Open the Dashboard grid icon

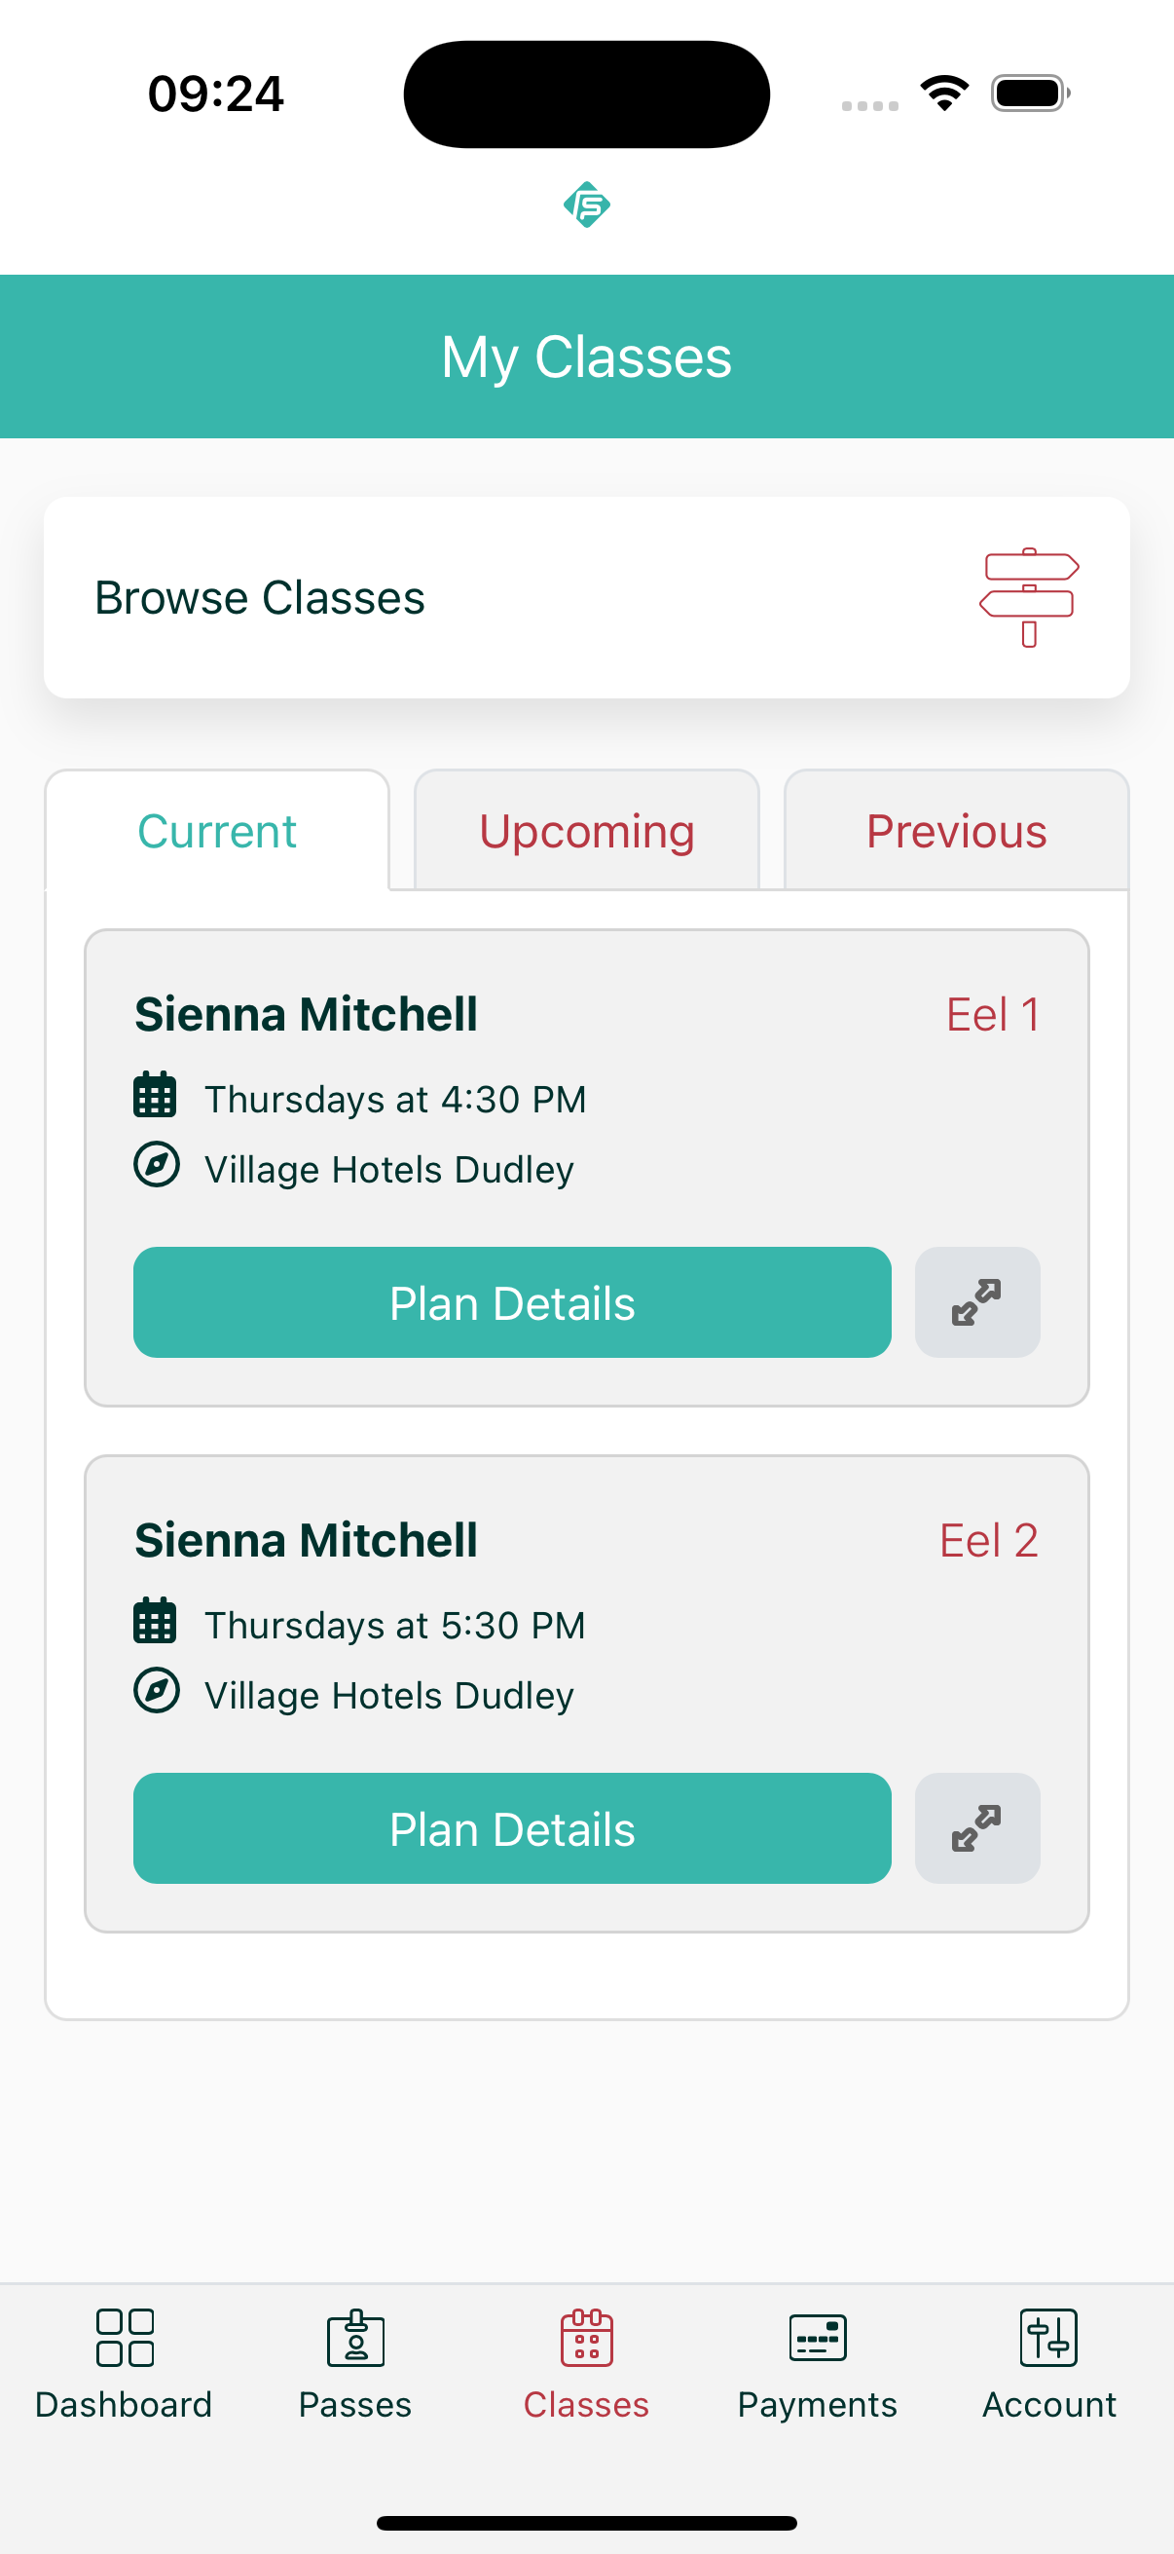(125, 2337)
